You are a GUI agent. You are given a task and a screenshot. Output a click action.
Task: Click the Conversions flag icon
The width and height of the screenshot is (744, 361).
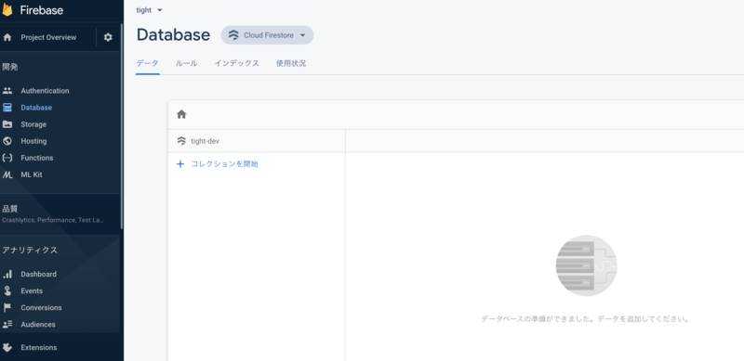pyautogui.click(x=7, y=307)
